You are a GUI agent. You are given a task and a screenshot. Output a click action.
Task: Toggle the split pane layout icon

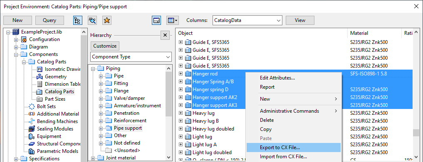(x=156, y=20)
